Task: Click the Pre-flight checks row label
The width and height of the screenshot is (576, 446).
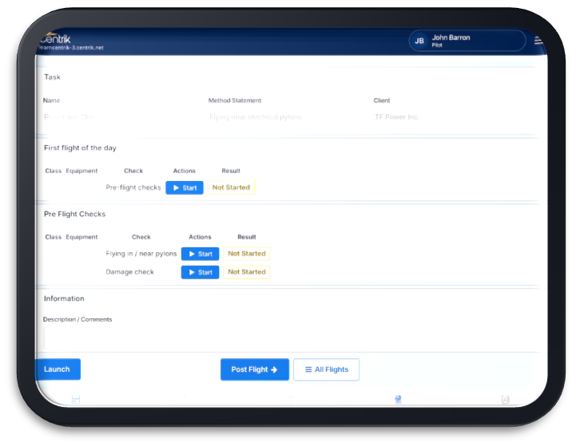Action: (133, 187)
